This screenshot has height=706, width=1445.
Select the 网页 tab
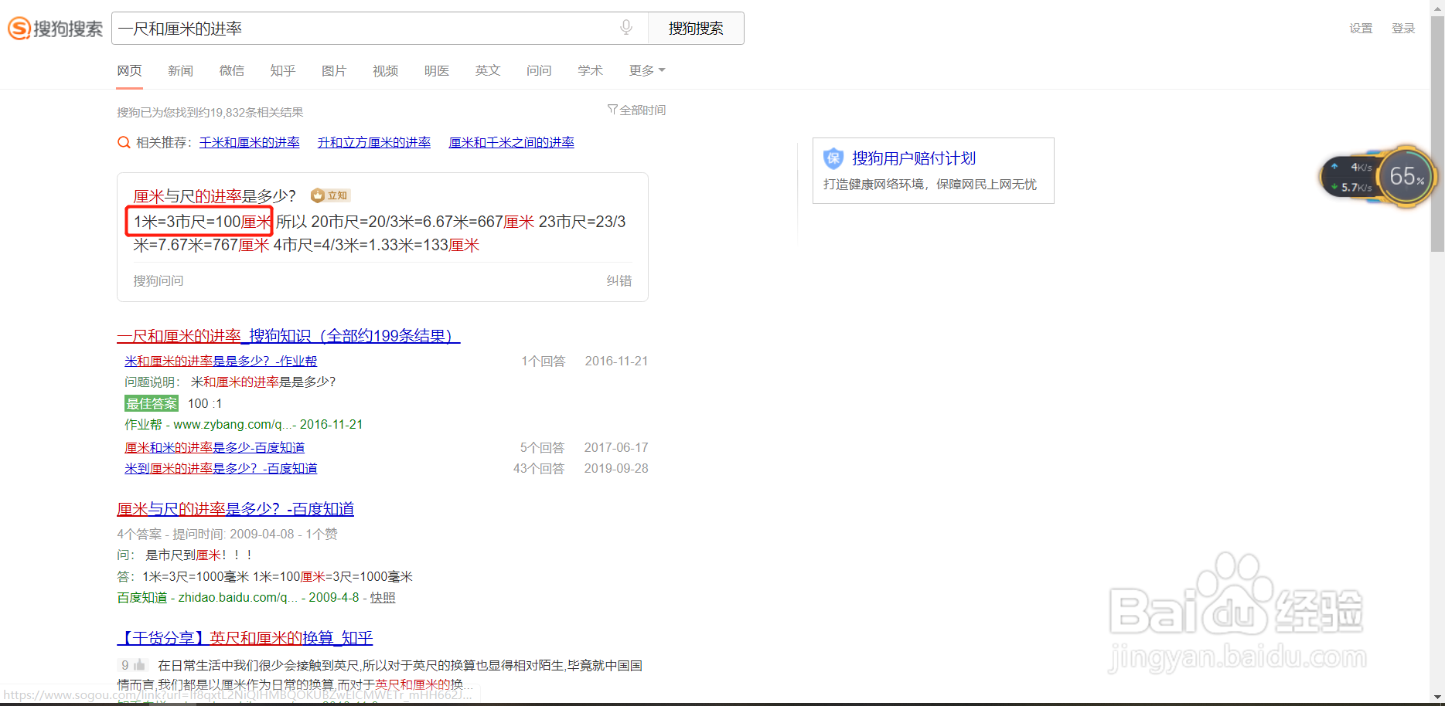[129, 70]
